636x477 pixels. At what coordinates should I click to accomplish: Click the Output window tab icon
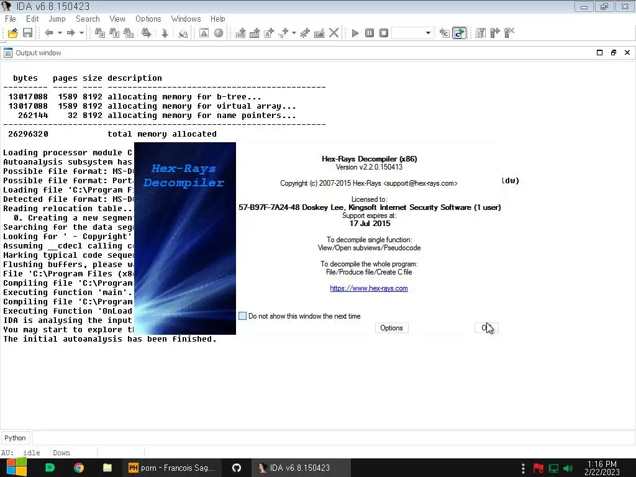point(7,53)
